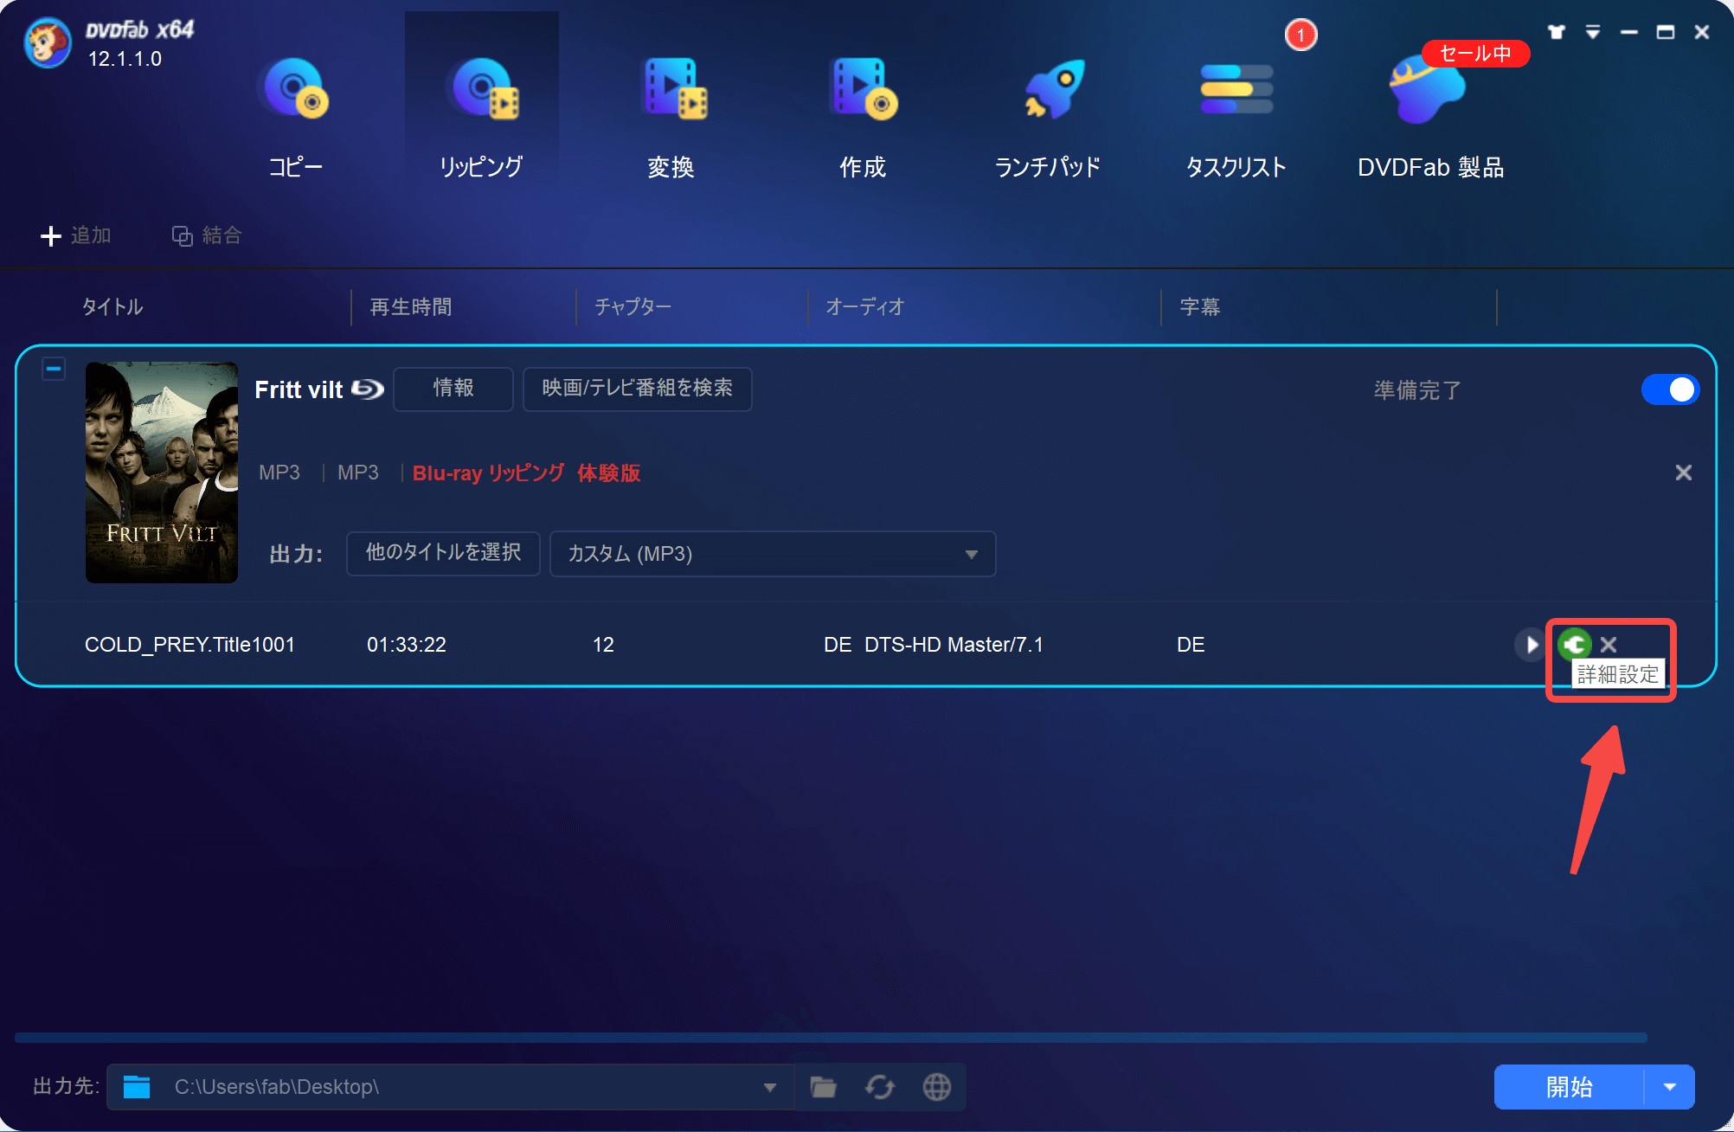Open the DVDFab 製品 products page
This screenshot has height=1132, width=1734.
click(x=1430, y=117)
